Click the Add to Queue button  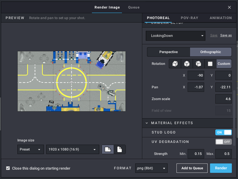point(192,168)
